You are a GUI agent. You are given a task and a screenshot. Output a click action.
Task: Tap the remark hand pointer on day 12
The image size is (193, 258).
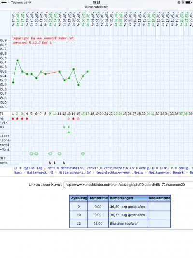pyautogui.click(x=64, y=163)
